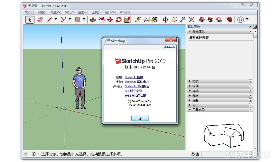
Task: Open the Extension Warehouse
Action: [210, 19]
